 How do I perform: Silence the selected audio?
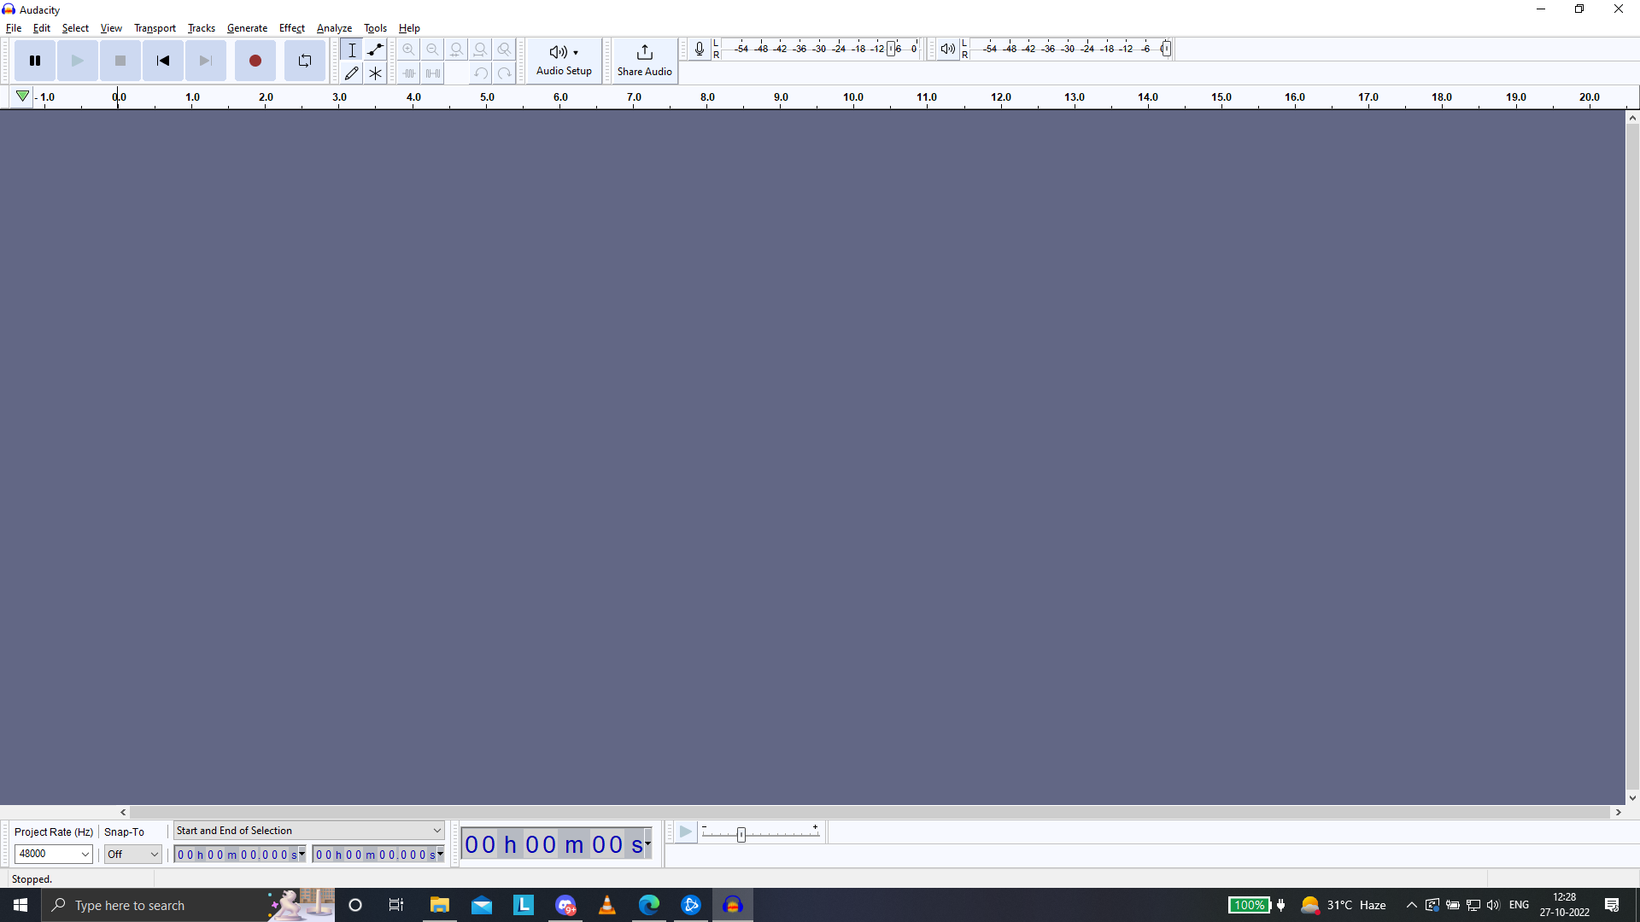[x=433, y=73]
